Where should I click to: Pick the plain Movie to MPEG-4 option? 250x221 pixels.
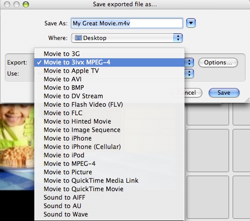click(109, 163)
